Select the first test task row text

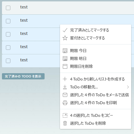24,7
